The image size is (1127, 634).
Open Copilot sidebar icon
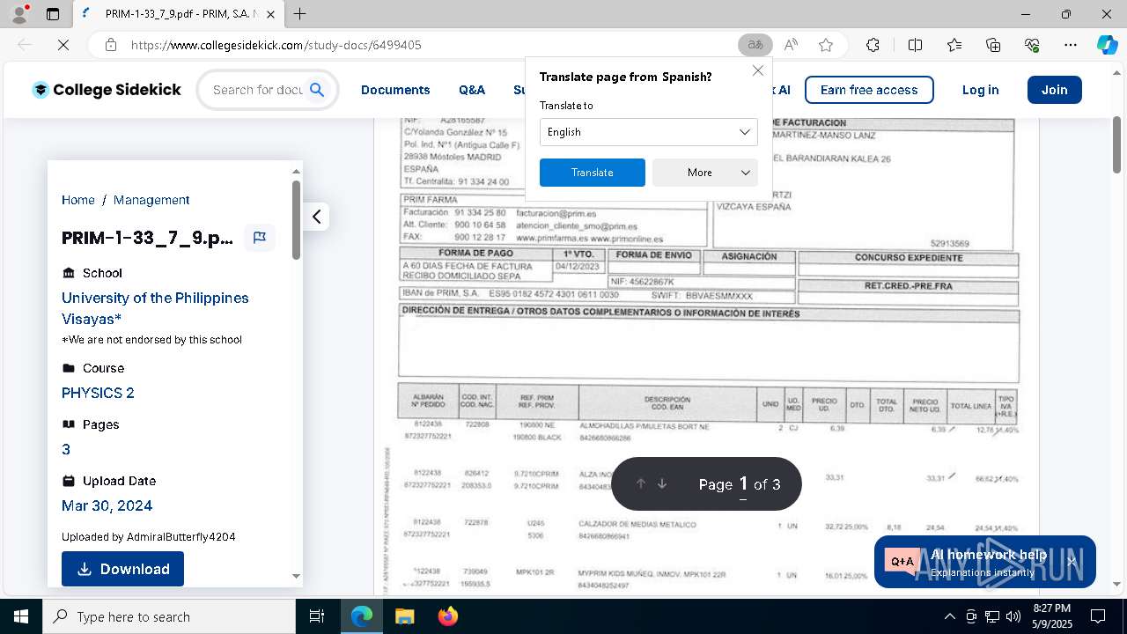[1107, 45]
